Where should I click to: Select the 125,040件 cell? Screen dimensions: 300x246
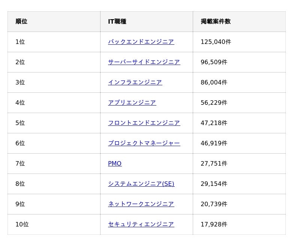click(216, 42)
